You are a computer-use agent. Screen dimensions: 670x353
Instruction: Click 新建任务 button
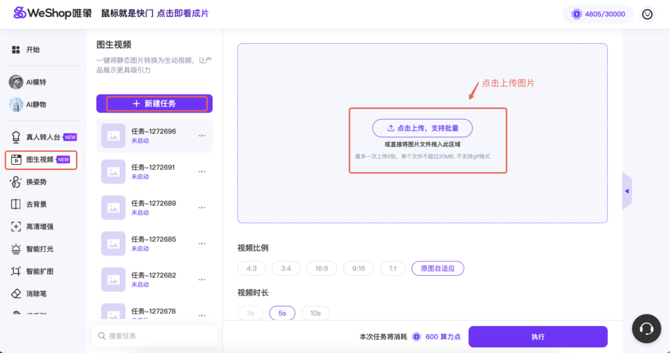(x=154, y=103)
